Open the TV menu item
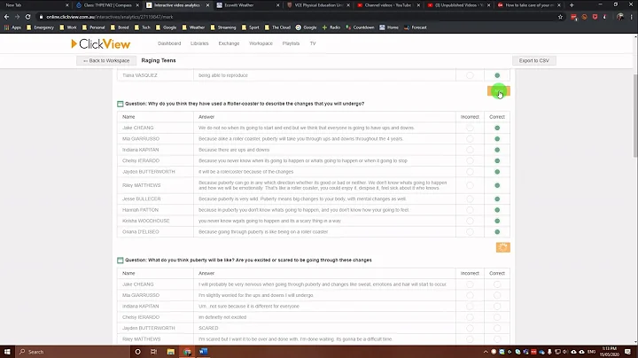The height and width of the screenshot is (358, 638). (x=313, y=43)
